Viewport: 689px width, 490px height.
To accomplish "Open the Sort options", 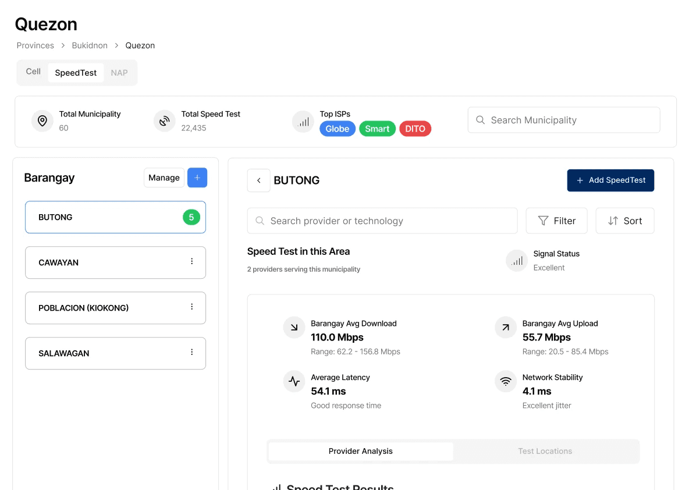I will [625, 221].
